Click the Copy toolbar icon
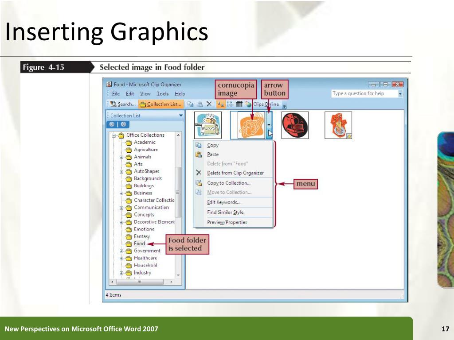The width and height of the screenshot is (454, 340). [190, 104]
